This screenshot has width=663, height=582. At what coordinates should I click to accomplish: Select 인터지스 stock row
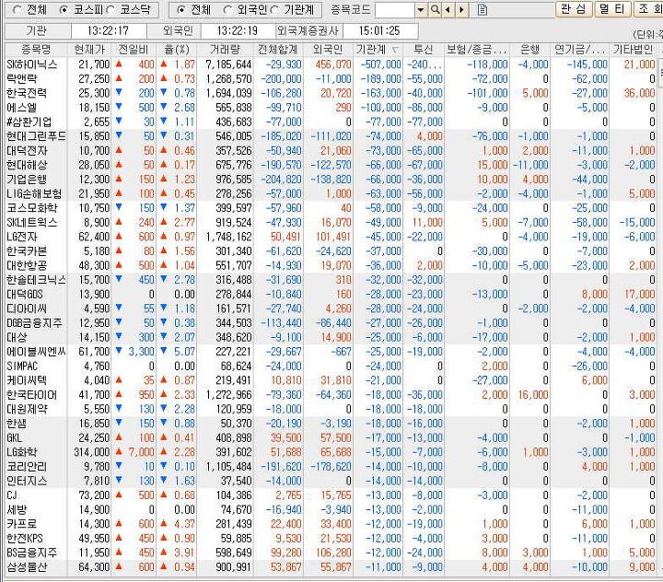(331, 482)
